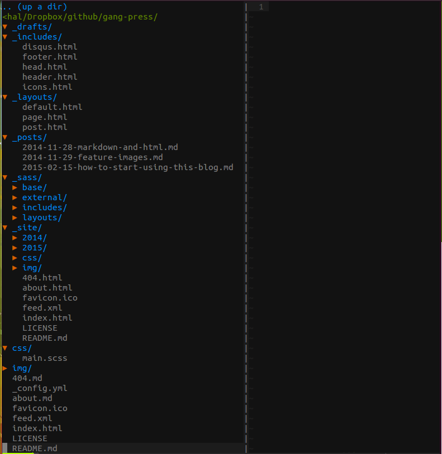Open root-level feed.xml
The height and width of the screenshot is (454, 442).
(x=32, y=418)
